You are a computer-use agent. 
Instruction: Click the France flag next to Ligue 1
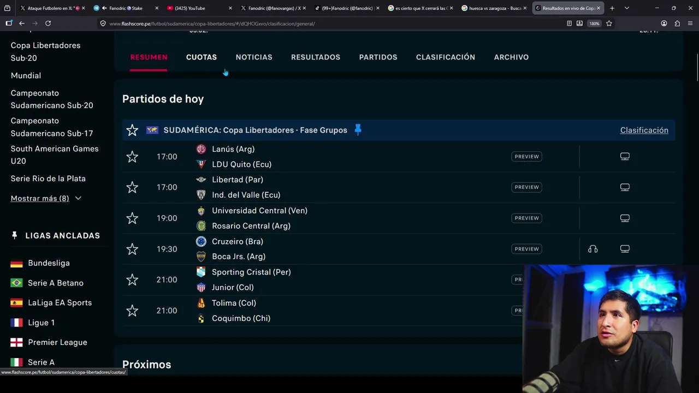pyautogui.click(x=16, y=323)
